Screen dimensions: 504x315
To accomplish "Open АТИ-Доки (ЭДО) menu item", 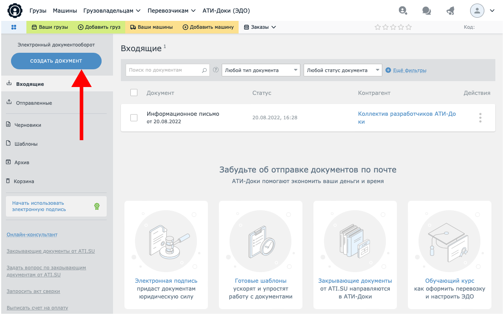I will click(x=226, y=11).
